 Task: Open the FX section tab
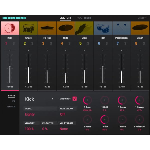click(x=13, y=101)
